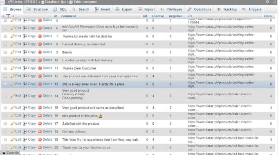Click the red Delete icon for row 17
This screenshot has width=278, height=155.
40,124
